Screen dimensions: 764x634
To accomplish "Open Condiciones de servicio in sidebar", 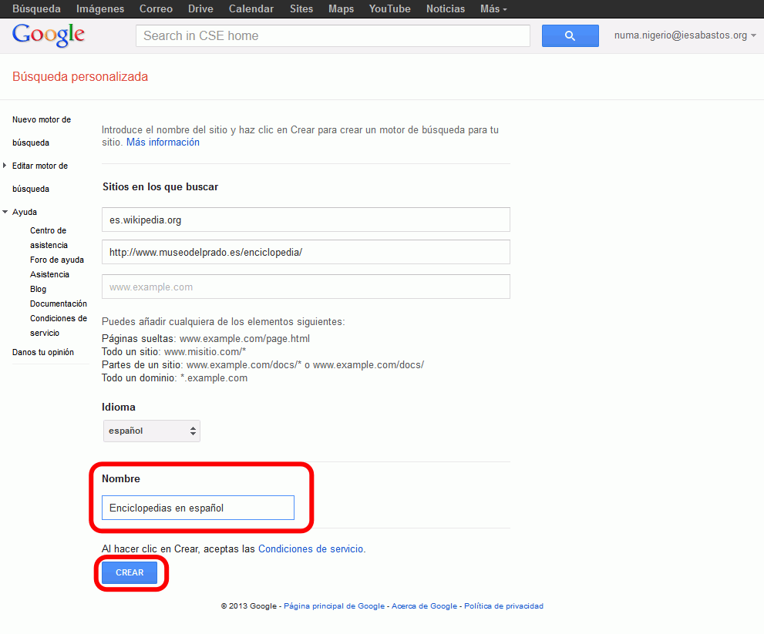I will point(59,325).
